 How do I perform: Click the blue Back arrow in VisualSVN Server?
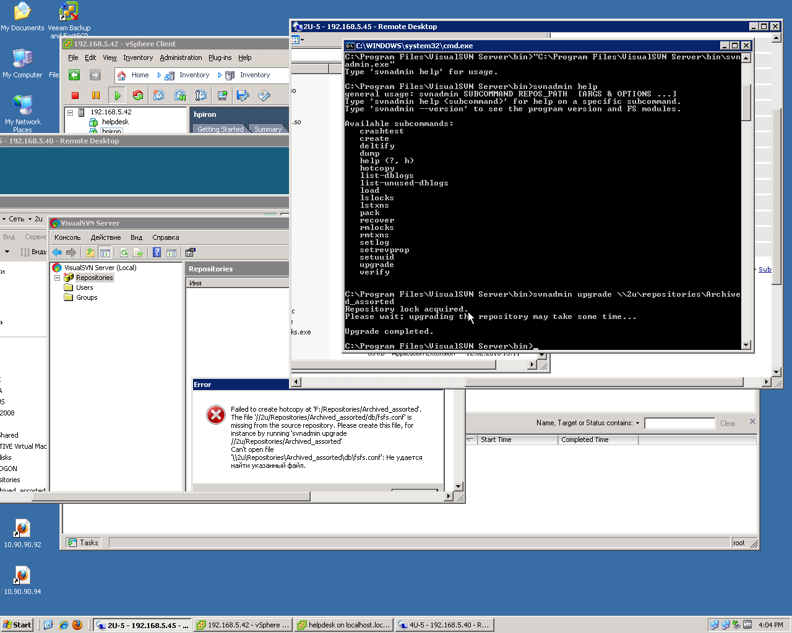tap(57, 252)
